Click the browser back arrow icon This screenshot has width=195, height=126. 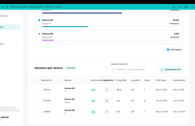3,7
